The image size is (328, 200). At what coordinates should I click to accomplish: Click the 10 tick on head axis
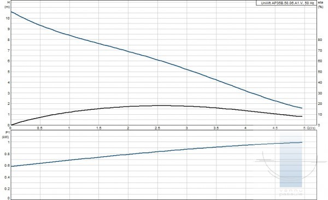coord(8,18)
